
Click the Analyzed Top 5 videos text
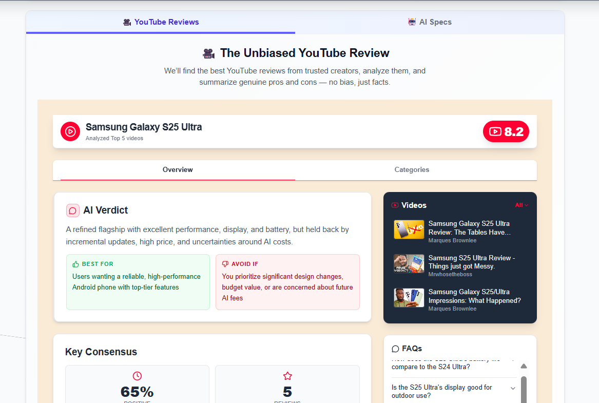pos(114,138)
